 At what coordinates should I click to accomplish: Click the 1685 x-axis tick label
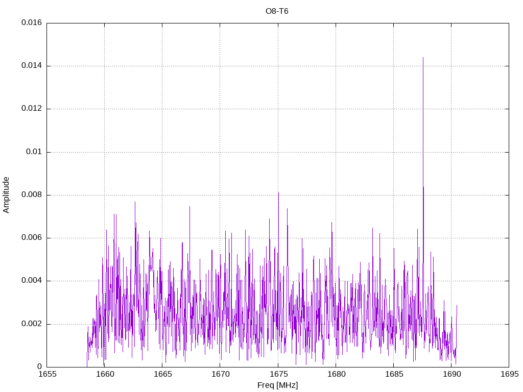point(394,374)
